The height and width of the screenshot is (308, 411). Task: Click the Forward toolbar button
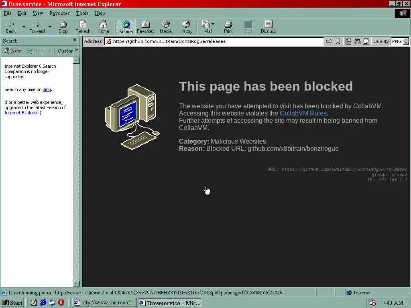(37, 27)
